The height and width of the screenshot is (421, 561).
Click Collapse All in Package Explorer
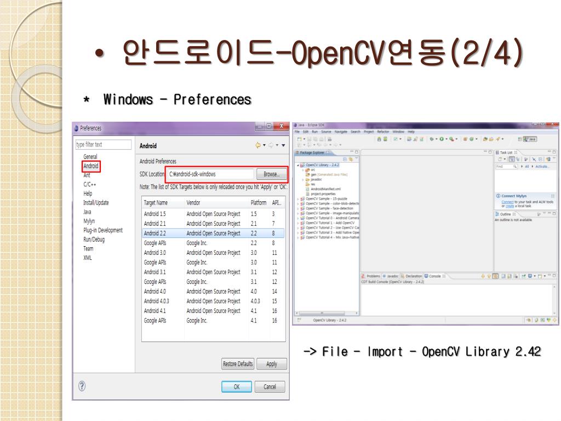point(345,159)
